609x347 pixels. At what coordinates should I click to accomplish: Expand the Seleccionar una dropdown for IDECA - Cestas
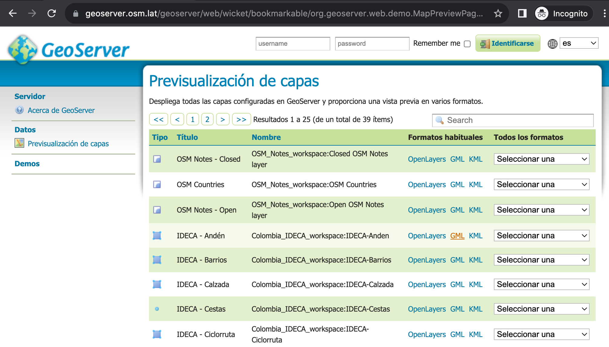pyautogui.click(x=541, y=309)
